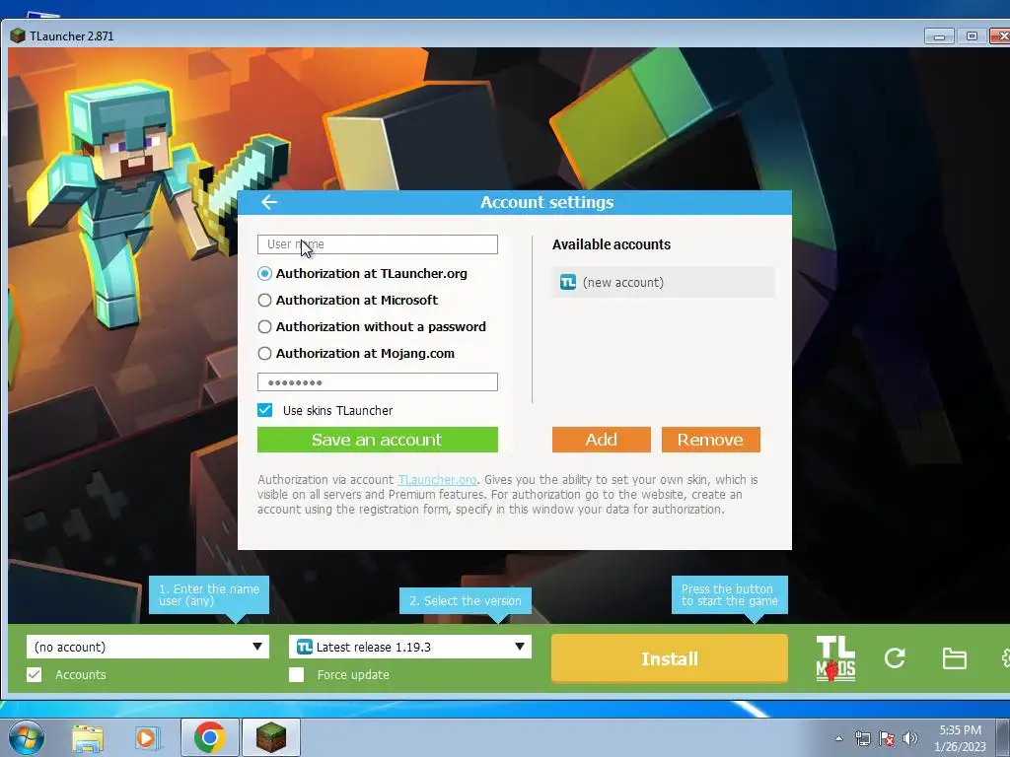
Task: Click the volume speaker tray icon
Action: pos(910,738)
